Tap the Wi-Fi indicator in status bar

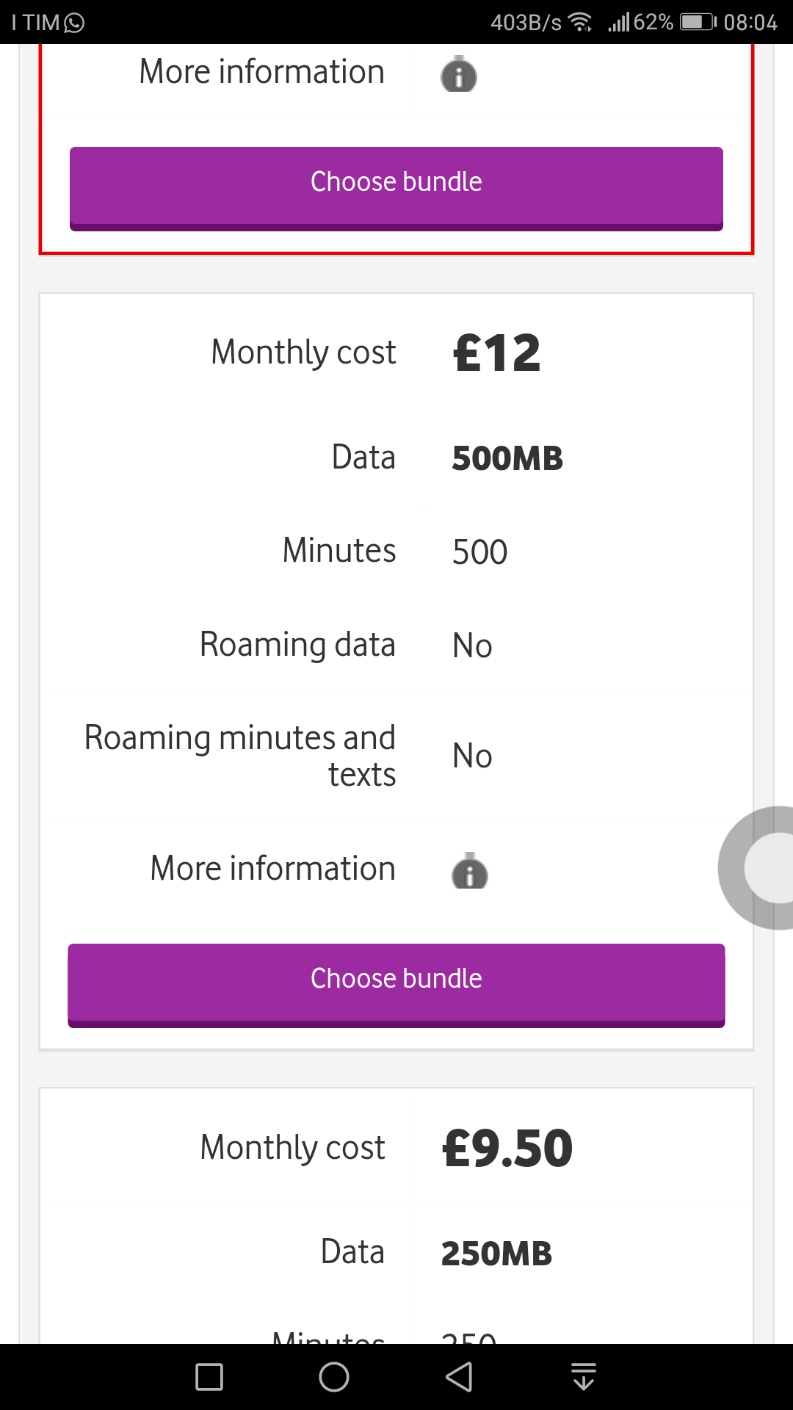pos(581,23)
